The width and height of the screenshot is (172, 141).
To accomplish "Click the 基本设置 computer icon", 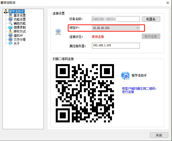I will point(11,15).
